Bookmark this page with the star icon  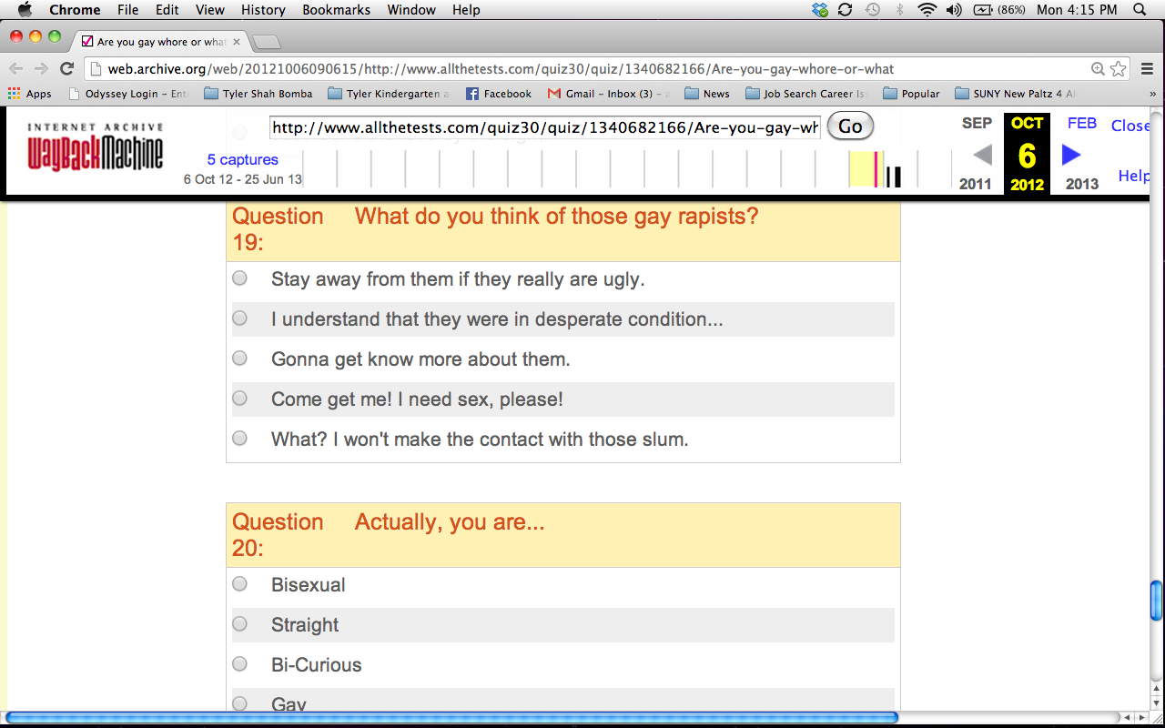coord(1119,68)
